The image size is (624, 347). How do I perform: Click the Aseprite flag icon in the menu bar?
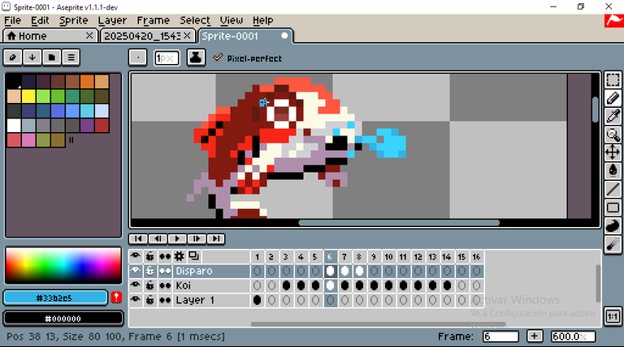pos(613,20)
